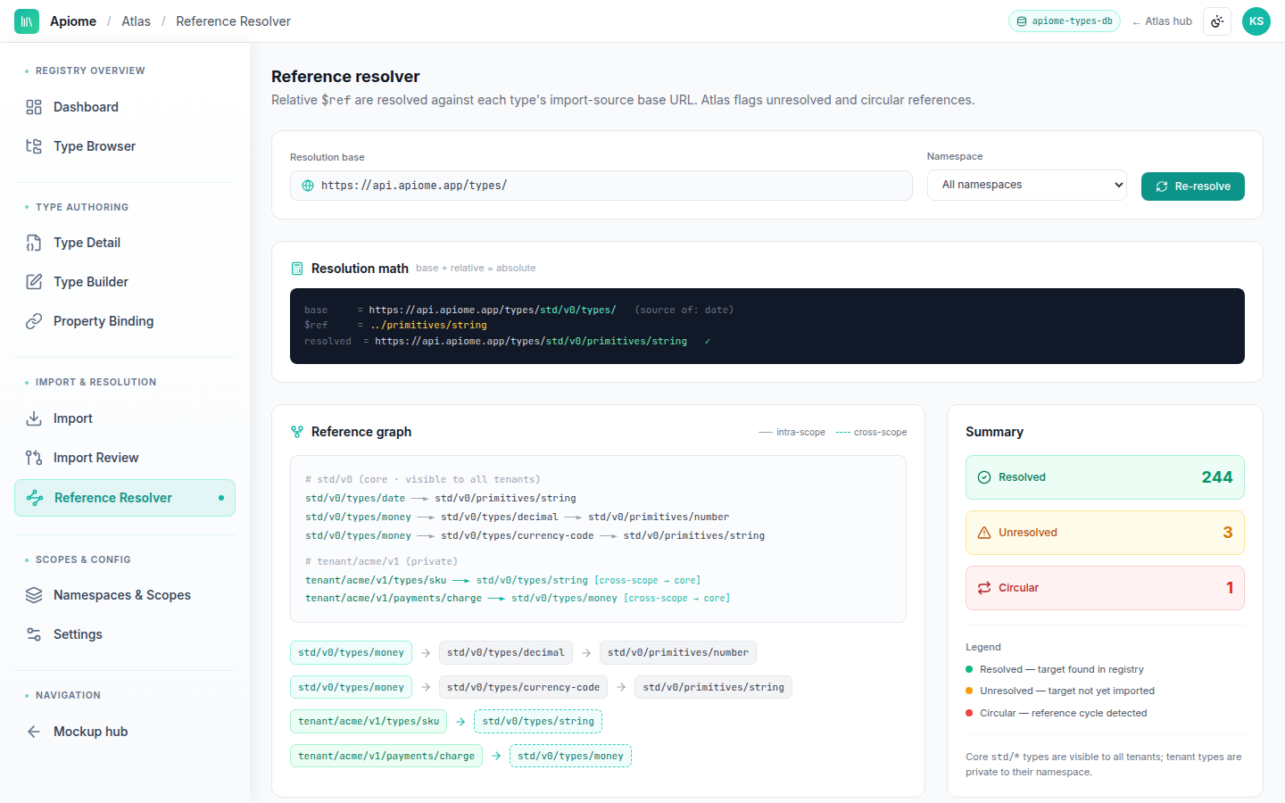1285x803 pixels.
Task: Click the Apiome logo icon
Action: click(27, 21)
